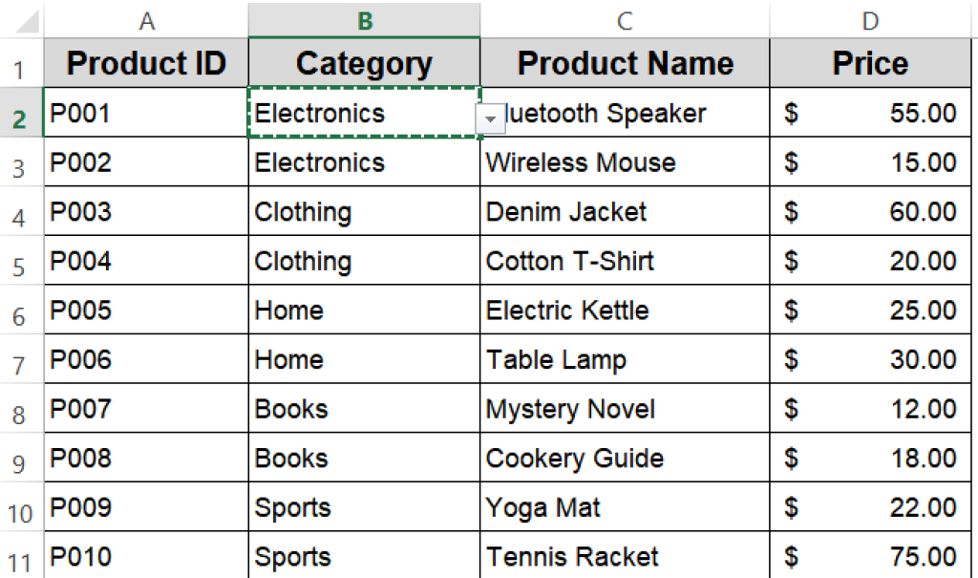This screenshot has height=578, width=978.
Task: Click the Electric Kettle cell
Action: [625, 310]
